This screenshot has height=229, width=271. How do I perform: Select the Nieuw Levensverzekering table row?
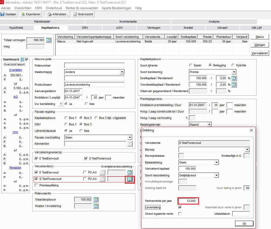pyautogui.click(x=152, y=41)
